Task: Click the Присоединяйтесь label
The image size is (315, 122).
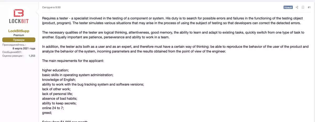Action: [x=14, y=45]
